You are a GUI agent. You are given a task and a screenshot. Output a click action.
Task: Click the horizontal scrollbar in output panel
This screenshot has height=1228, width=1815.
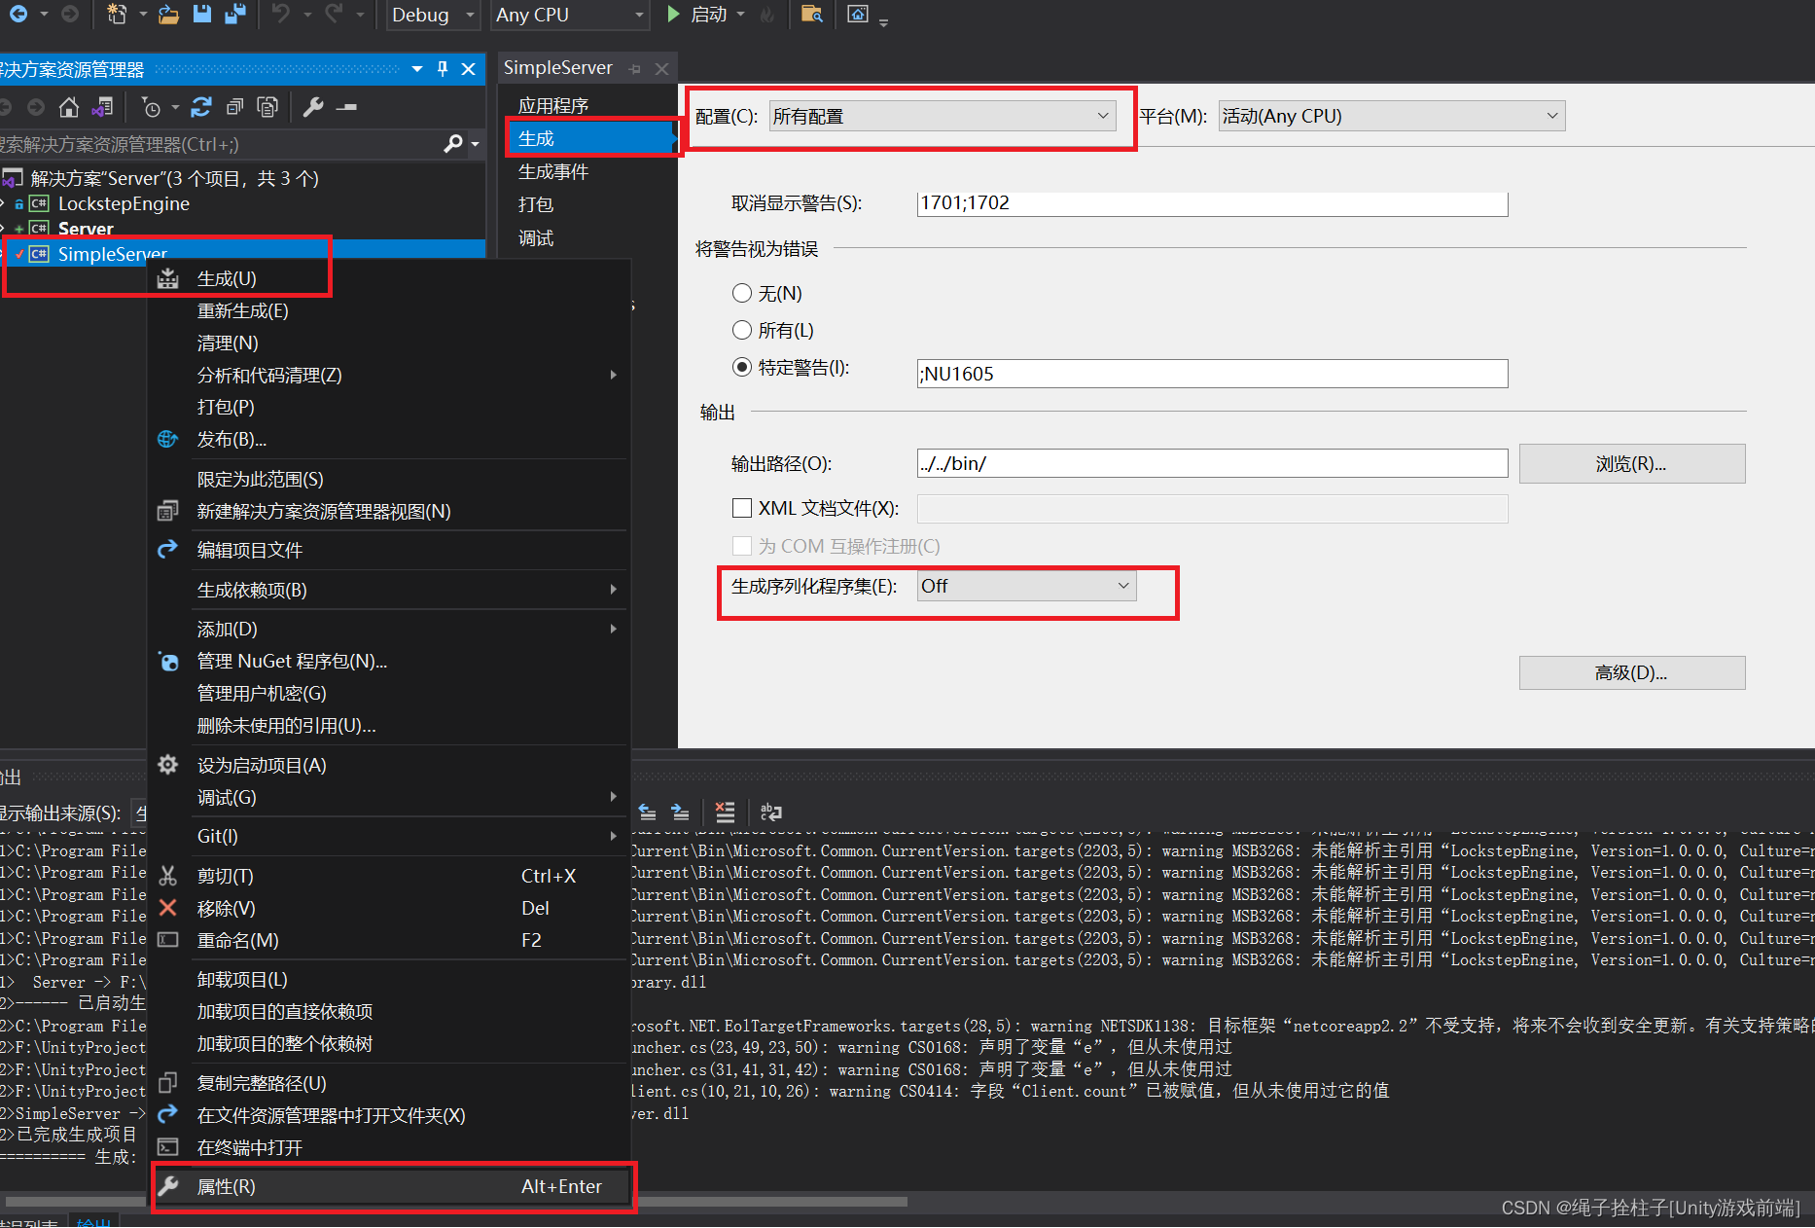457,1202
